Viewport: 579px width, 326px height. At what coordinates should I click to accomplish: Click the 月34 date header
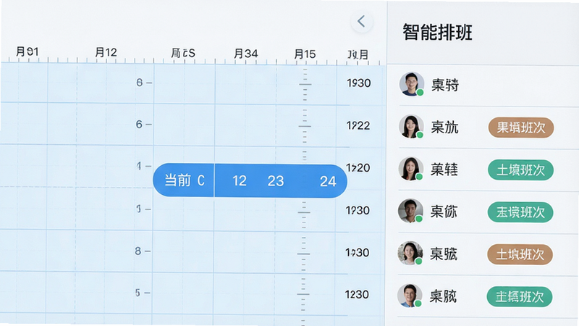coord(245,54)
